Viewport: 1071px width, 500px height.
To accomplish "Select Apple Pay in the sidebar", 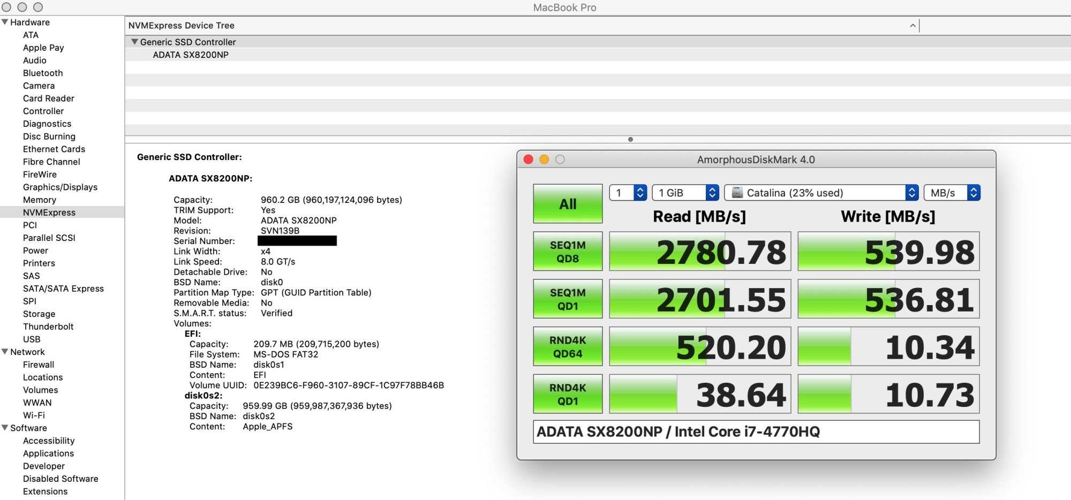I will (x=43, y=48).
